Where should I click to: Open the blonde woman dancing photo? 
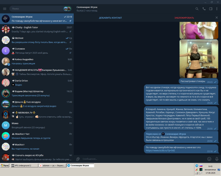click(x=199, y=59)
